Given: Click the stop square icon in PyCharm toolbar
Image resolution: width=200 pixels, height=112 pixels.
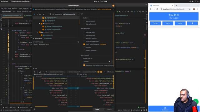Looking at the screenshot, I should pos(128,12).
